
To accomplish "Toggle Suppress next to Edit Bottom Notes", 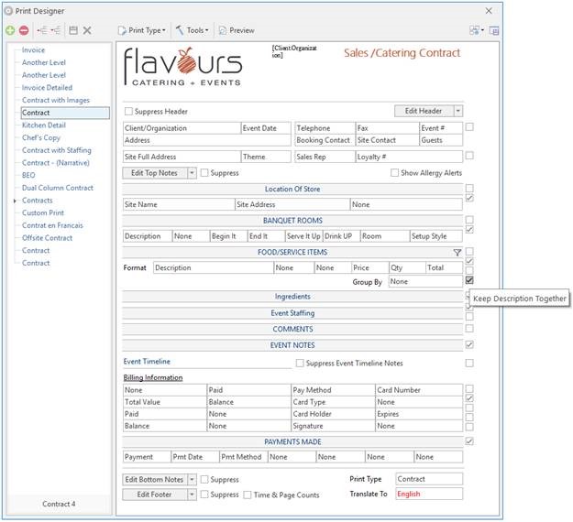I will pos(204,479).
